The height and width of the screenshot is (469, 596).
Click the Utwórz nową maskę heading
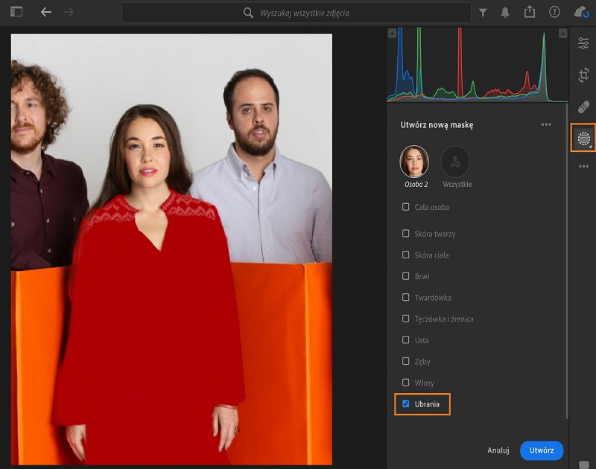point(437,125)
